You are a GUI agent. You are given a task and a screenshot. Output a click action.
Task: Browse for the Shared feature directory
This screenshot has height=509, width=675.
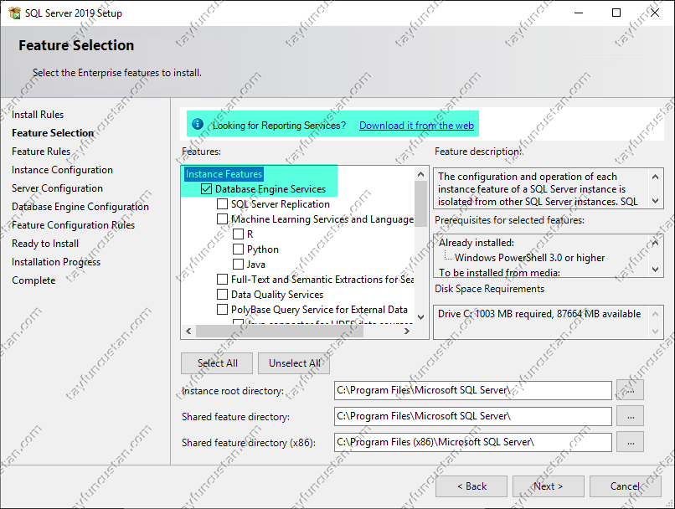coord(631,416)
